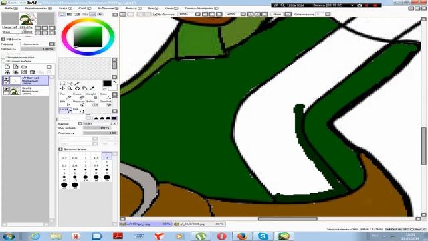Open the rotation angle dropdown in toolbar
This screenshot has width=428, height=241.
pos(243,14)
